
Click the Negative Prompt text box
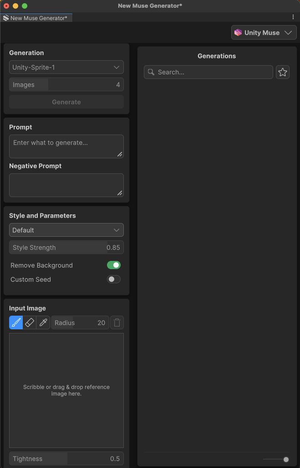[x=66, y=185]
